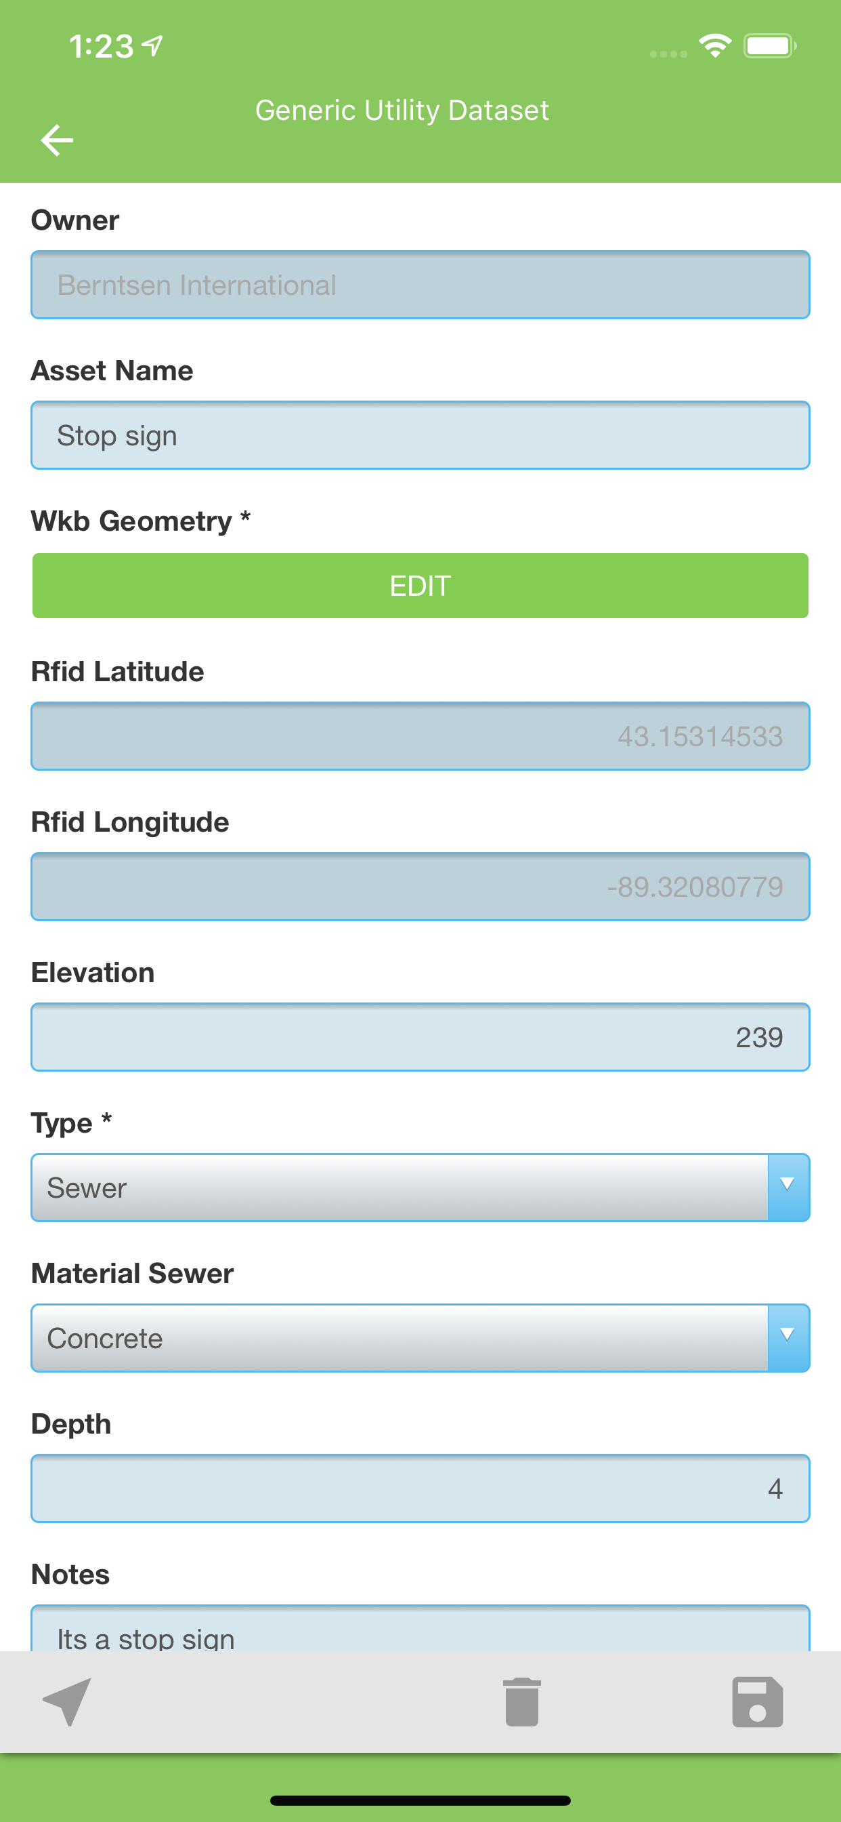The width and height of the screenshot is (841, 1822).
Task: Tap the navigate location arrow icon
Action: click(67, 1701)
